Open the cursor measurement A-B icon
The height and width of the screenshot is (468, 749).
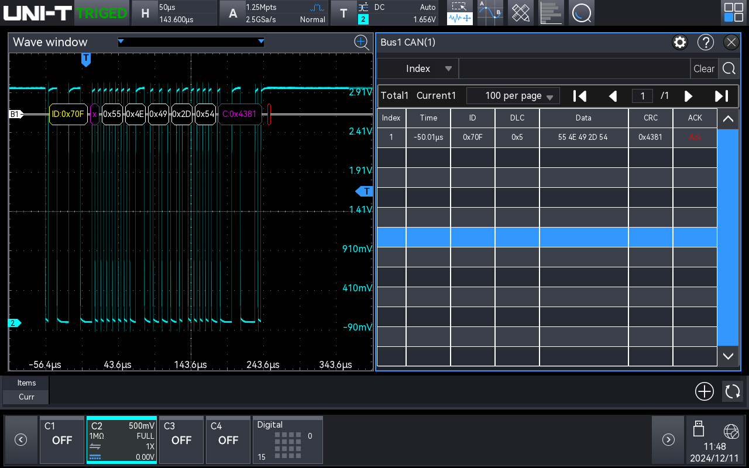[490, 13]
